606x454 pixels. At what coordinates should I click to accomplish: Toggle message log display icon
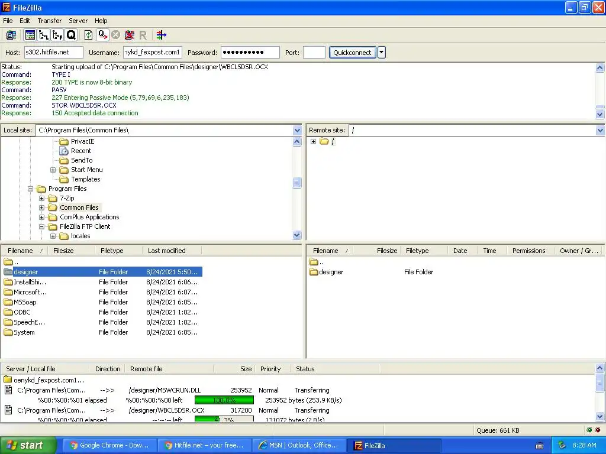pos(30,35)
